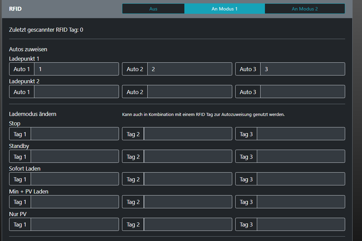Image resolution: width=362 pixels, height=241 pixels.
Task: Focus Ladepunkt 2 Auto 1 input
Action: (76, 92)
